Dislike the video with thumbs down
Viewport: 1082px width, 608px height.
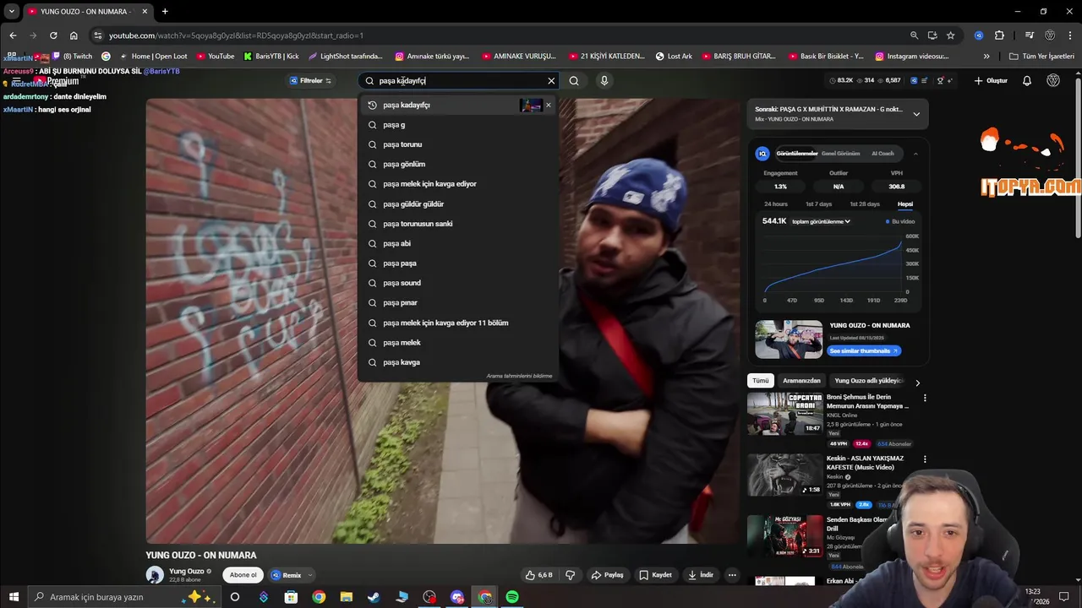(571, 575)
